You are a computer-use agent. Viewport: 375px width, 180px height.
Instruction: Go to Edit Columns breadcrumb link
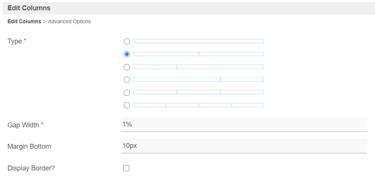pos(24,22)
